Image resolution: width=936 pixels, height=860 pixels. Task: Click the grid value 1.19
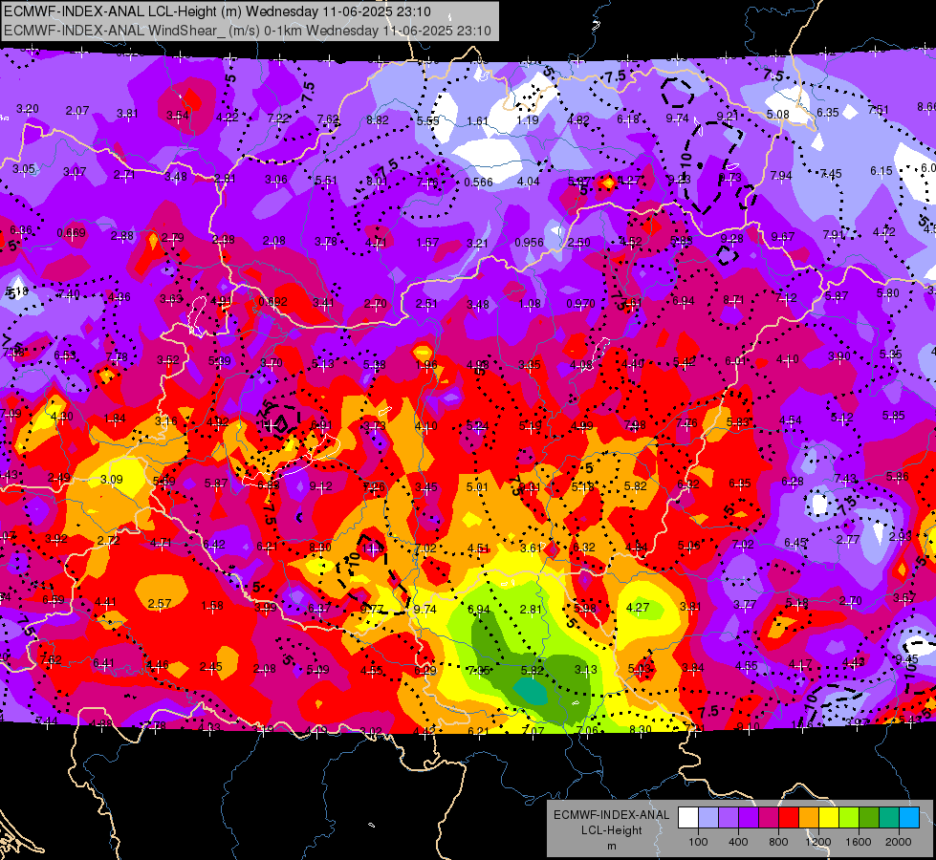point(528,120)
